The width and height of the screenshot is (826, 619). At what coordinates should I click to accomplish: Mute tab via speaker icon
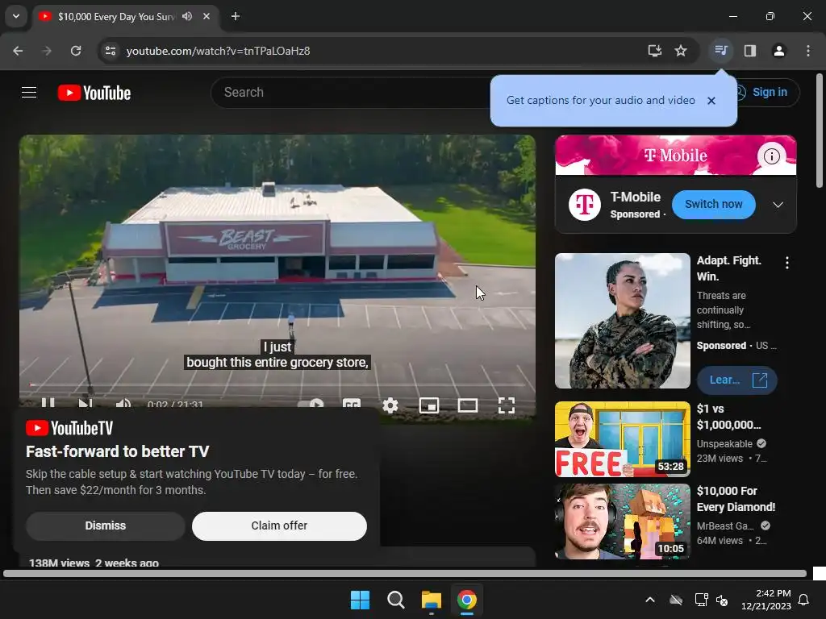click(x=187, y=16)
